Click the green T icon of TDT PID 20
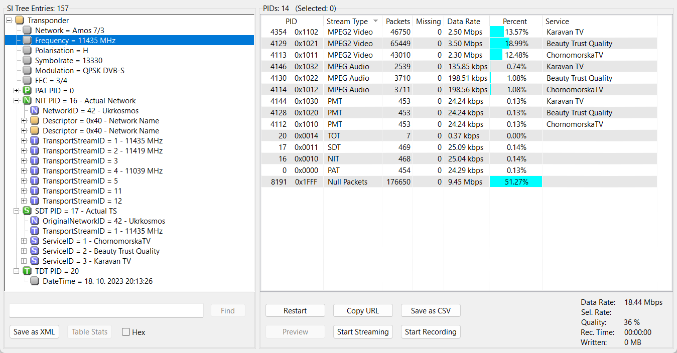677x353 pixels. (27, 271)
